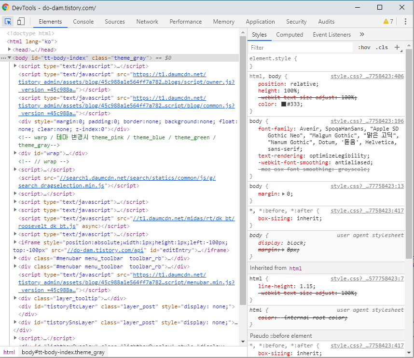Click the element.style rule block
The height and width of the screenshot is (358, 414).
tap(327, 62)
